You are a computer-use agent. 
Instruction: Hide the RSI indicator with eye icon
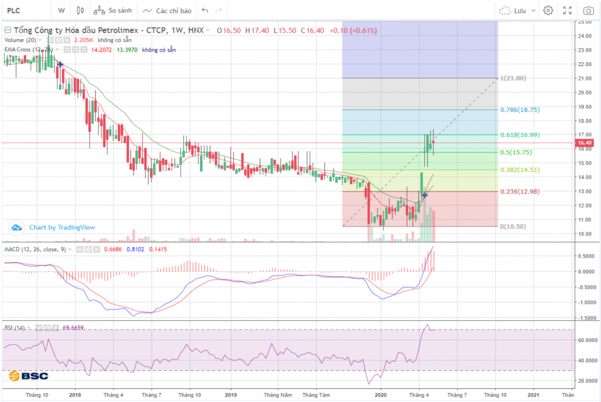[38, 328]
